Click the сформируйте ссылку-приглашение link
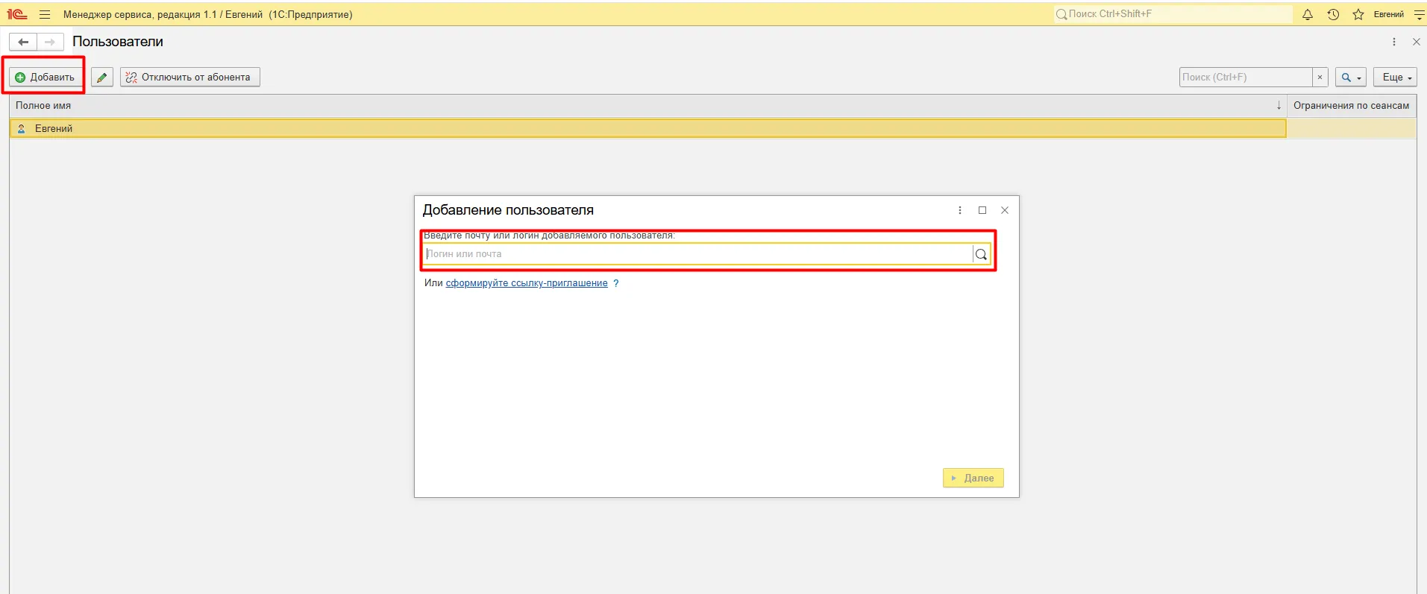 [527, 283]
